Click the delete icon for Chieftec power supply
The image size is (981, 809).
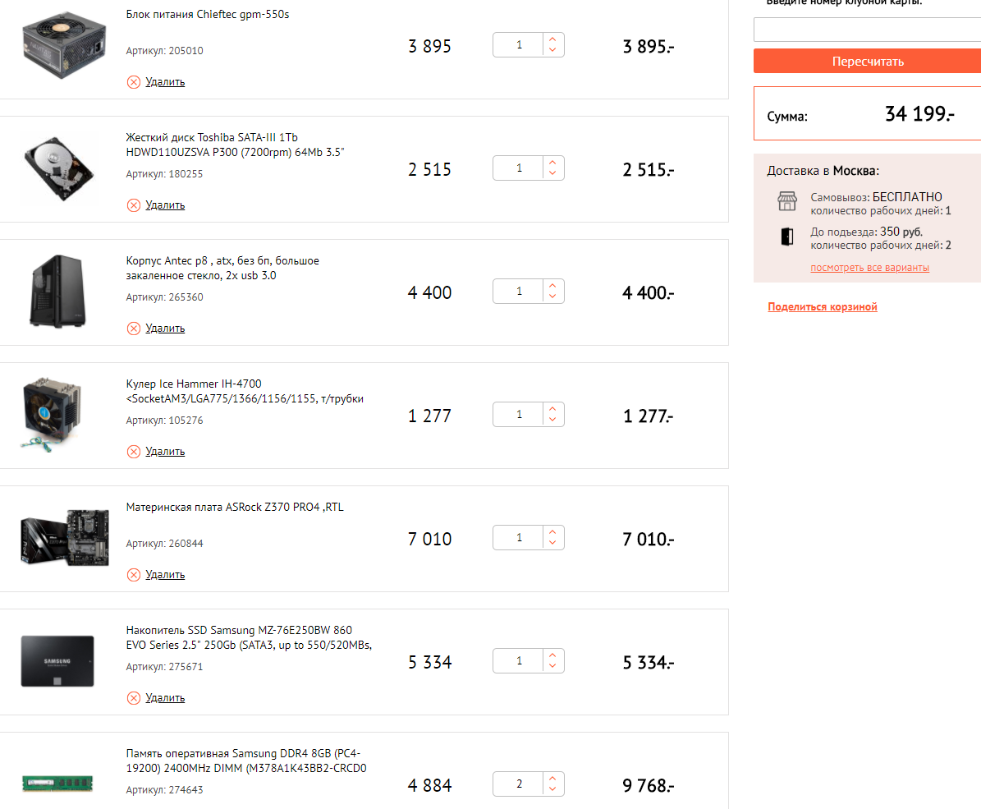134,81
